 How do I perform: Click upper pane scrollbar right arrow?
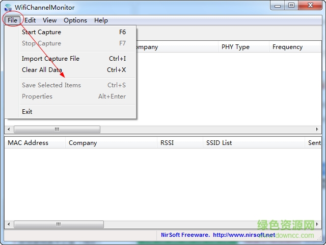pos(317,130)
